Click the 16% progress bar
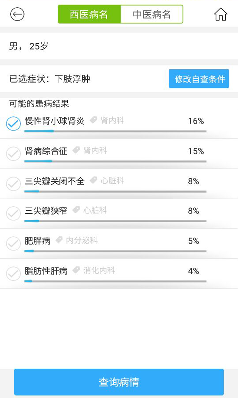Viewport: 238px width, 398px height. pos(116,131)
